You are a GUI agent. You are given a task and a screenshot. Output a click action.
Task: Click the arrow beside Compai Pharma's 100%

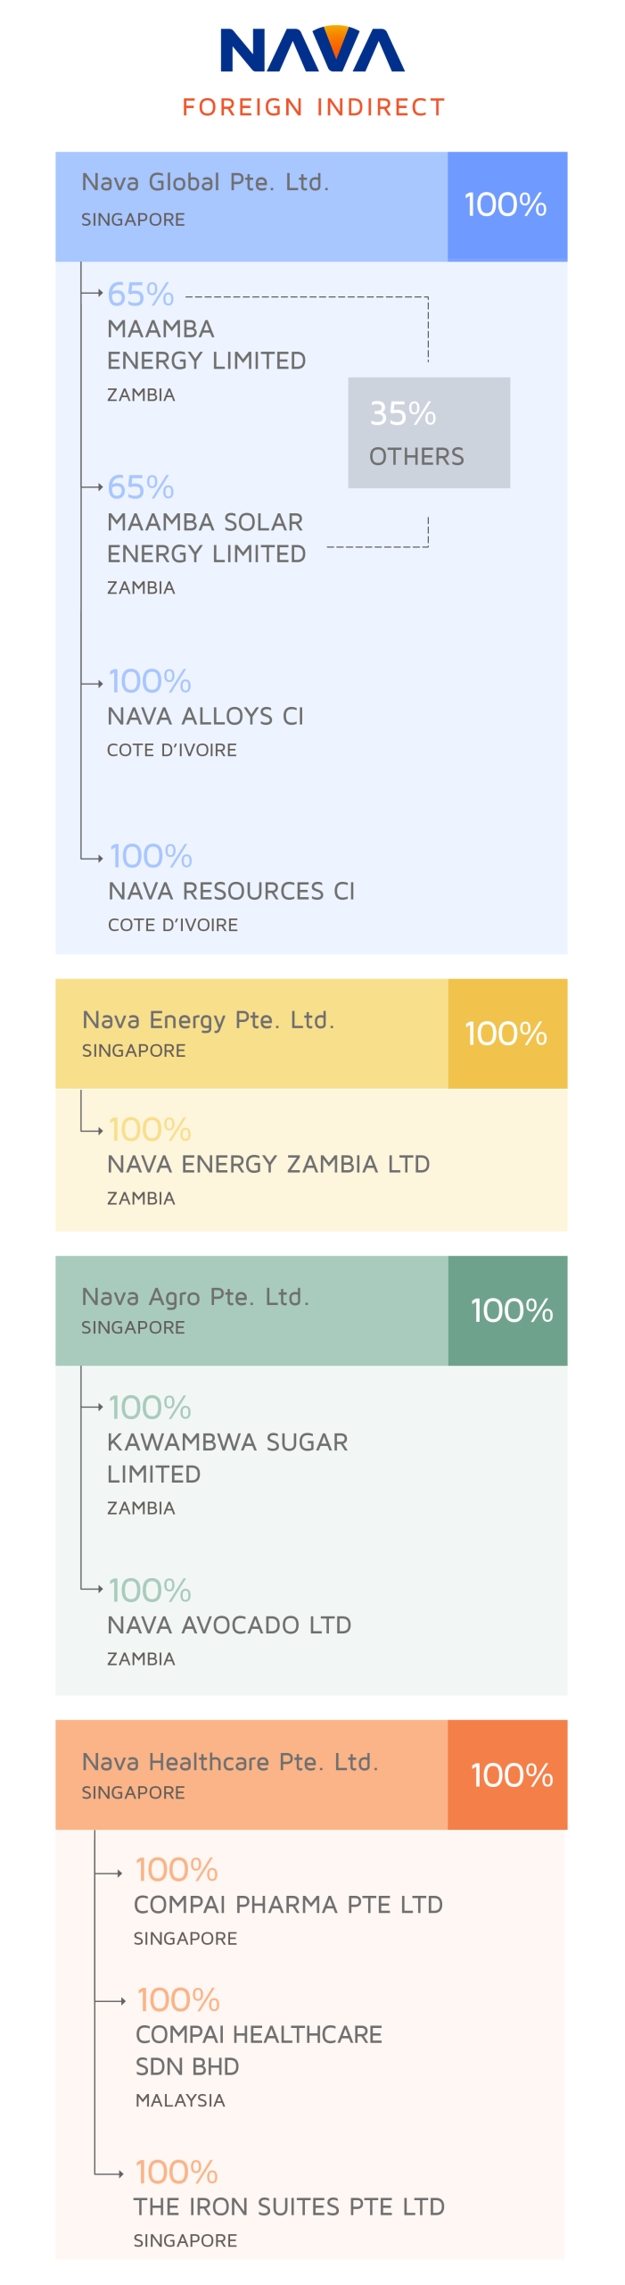111,1873
